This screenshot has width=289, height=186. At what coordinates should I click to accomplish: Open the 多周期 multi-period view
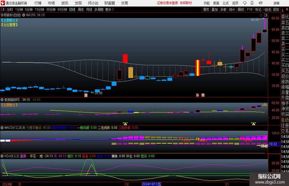(x=98, y=9)
